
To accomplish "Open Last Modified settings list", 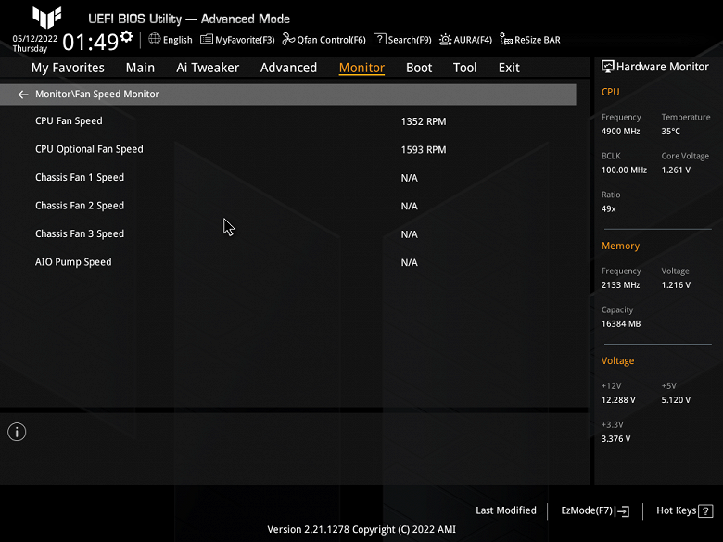I will tap(506, 510).
